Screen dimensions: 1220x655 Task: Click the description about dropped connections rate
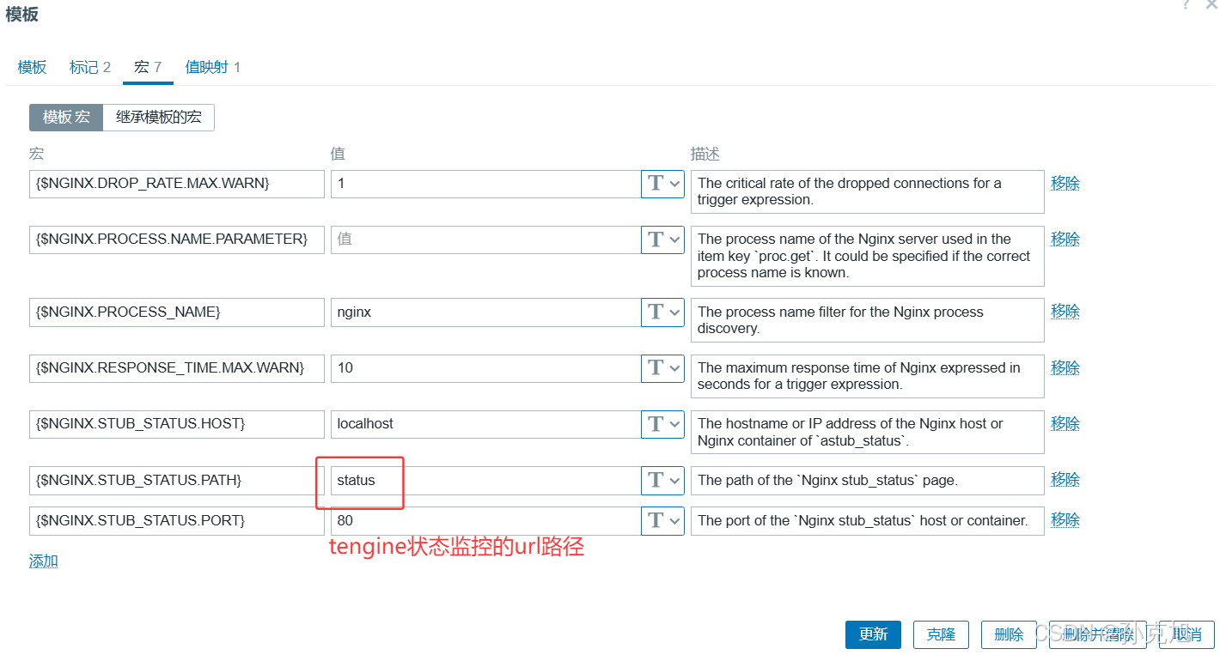pos(868,191)
